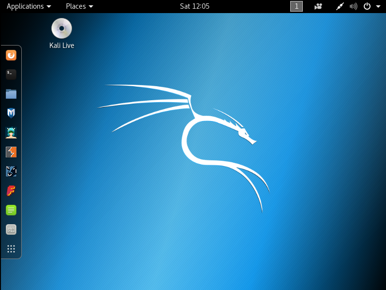Open Maltego from the dock
386x290 pixels.
(11, 171)
